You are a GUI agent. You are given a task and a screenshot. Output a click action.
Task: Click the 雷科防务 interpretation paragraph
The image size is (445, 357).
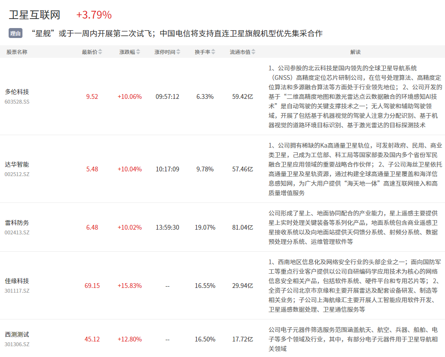point(353,227)
